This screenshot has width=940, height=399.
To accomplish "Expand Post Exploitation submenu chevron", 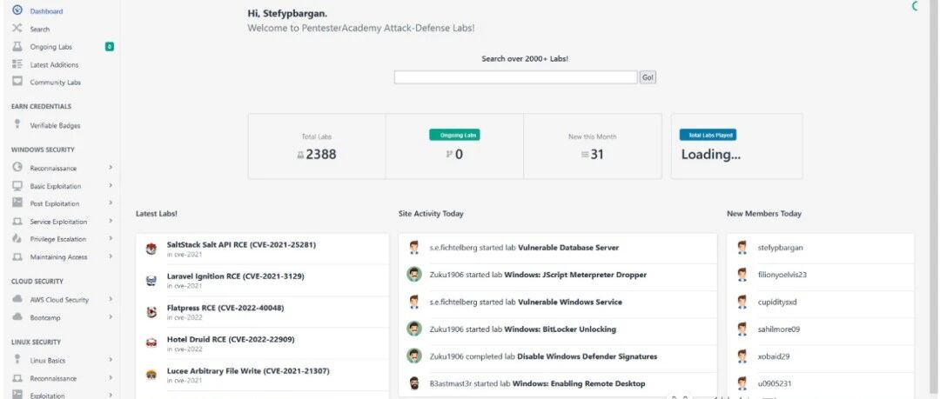I will click(x=111, y=203).
